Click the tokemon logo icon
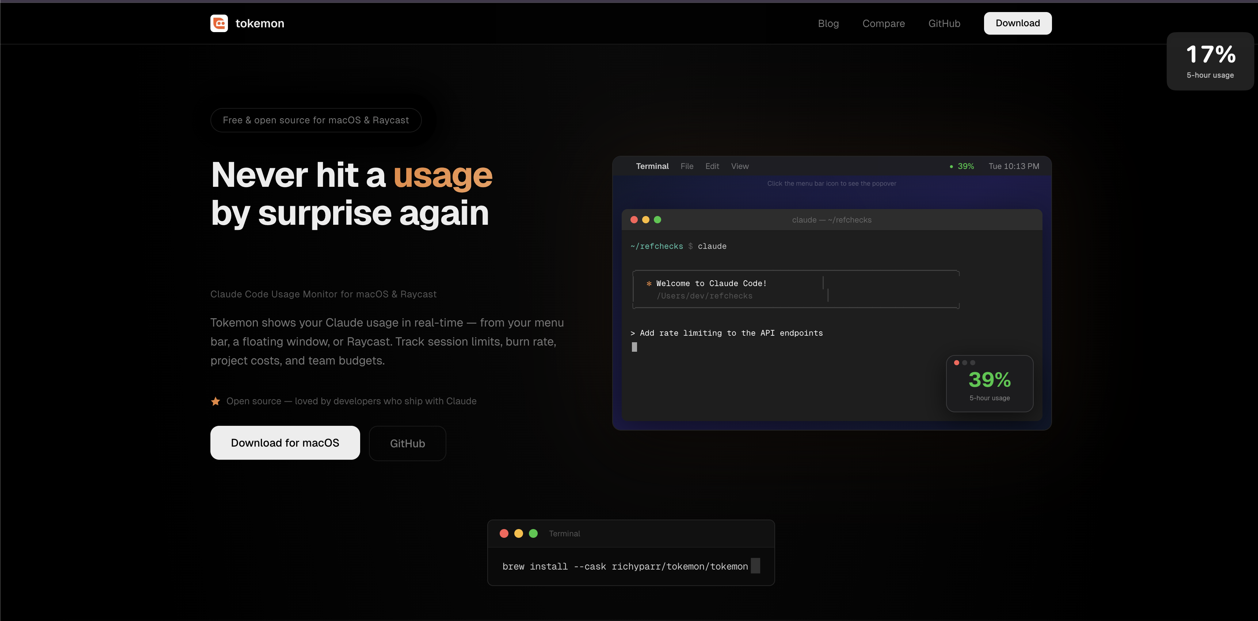Viewport: 1258px width, 621px height. (x=219, y=23)
